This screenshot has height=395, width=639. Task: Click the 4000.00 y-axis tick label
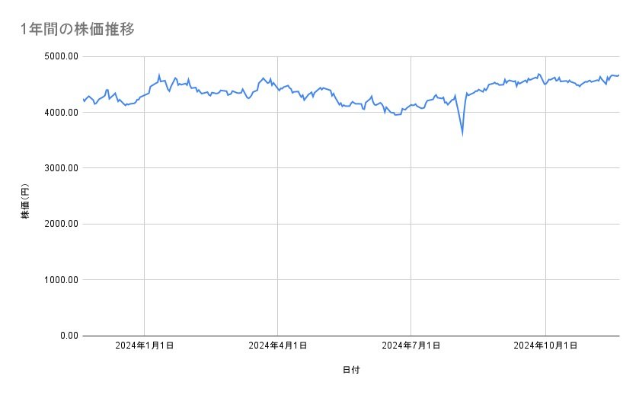59,113
